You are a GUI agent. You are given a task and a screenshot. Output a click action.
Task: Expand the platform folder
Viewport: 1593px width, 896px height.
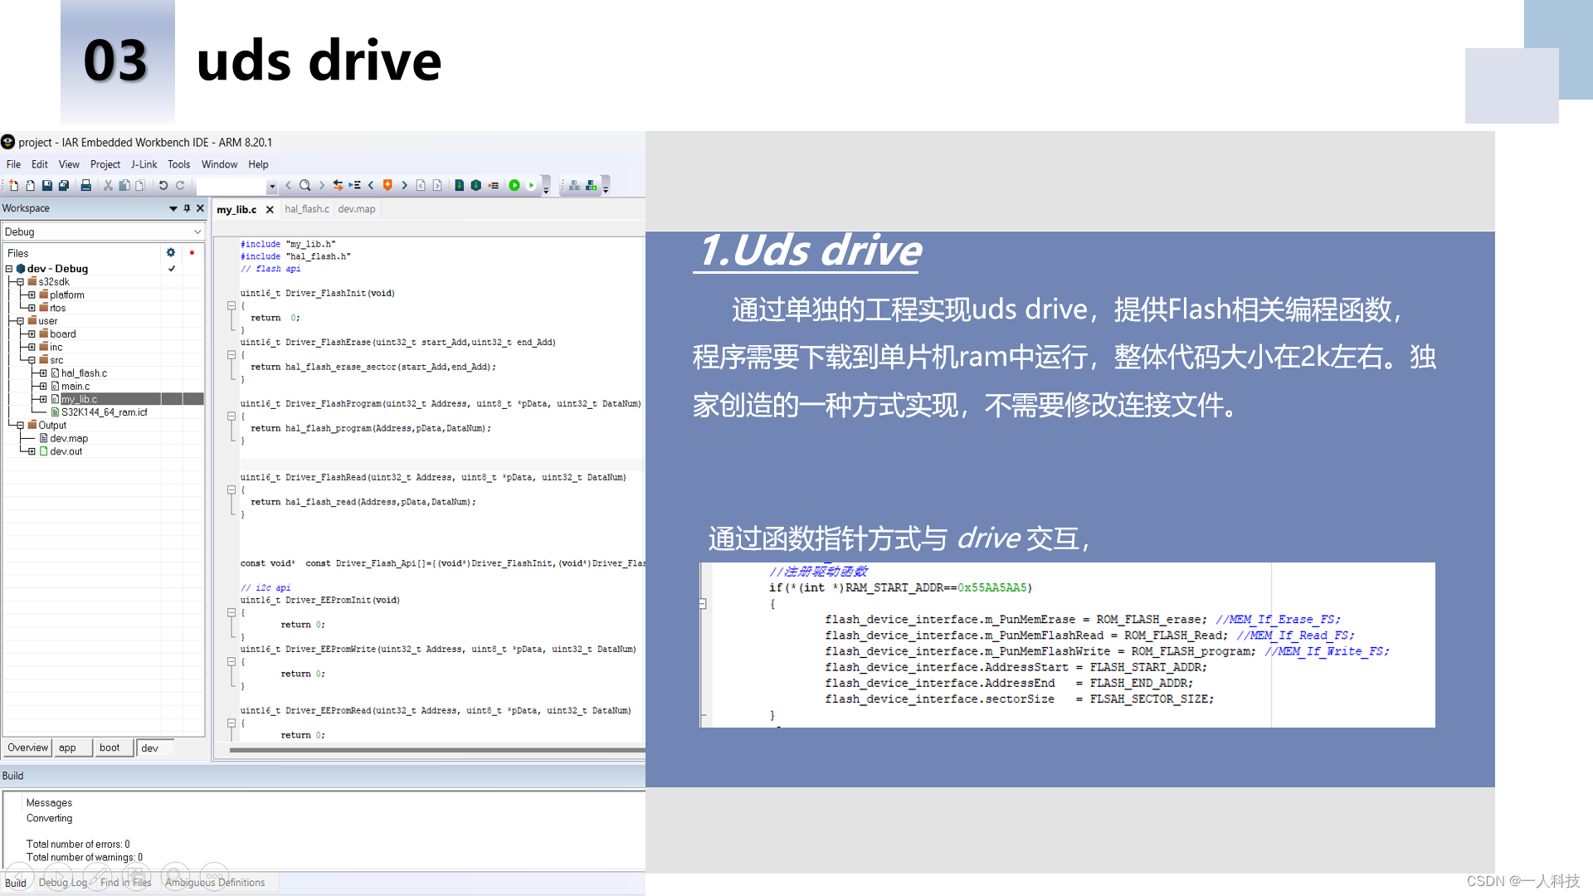(x=32, y=295)
